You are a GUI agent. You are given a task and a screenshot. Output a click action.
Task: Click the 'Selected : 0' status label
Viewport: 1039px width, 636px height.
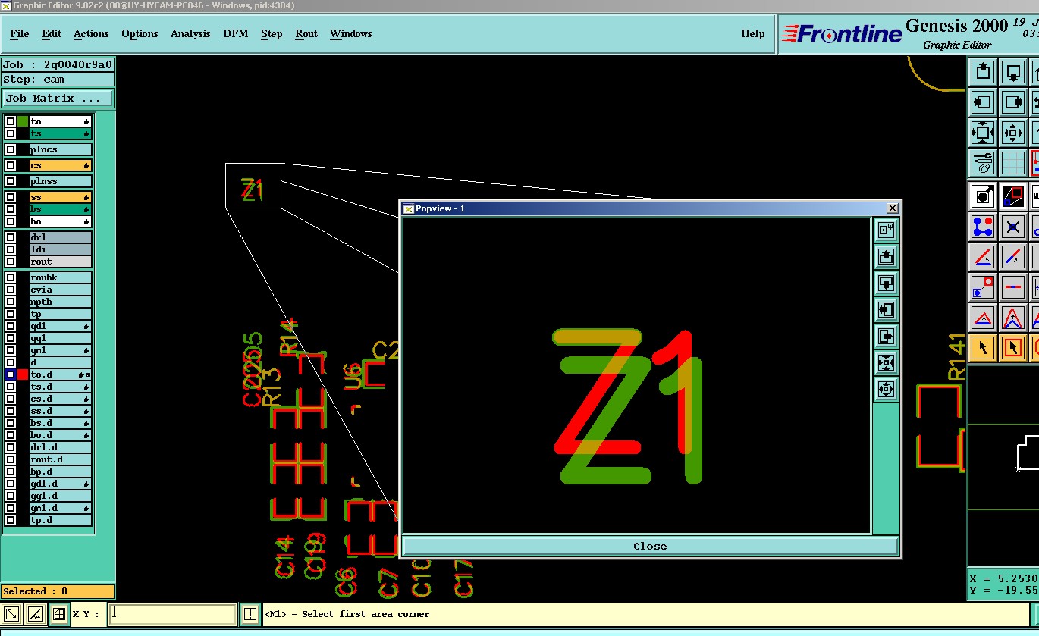point(58,591)
